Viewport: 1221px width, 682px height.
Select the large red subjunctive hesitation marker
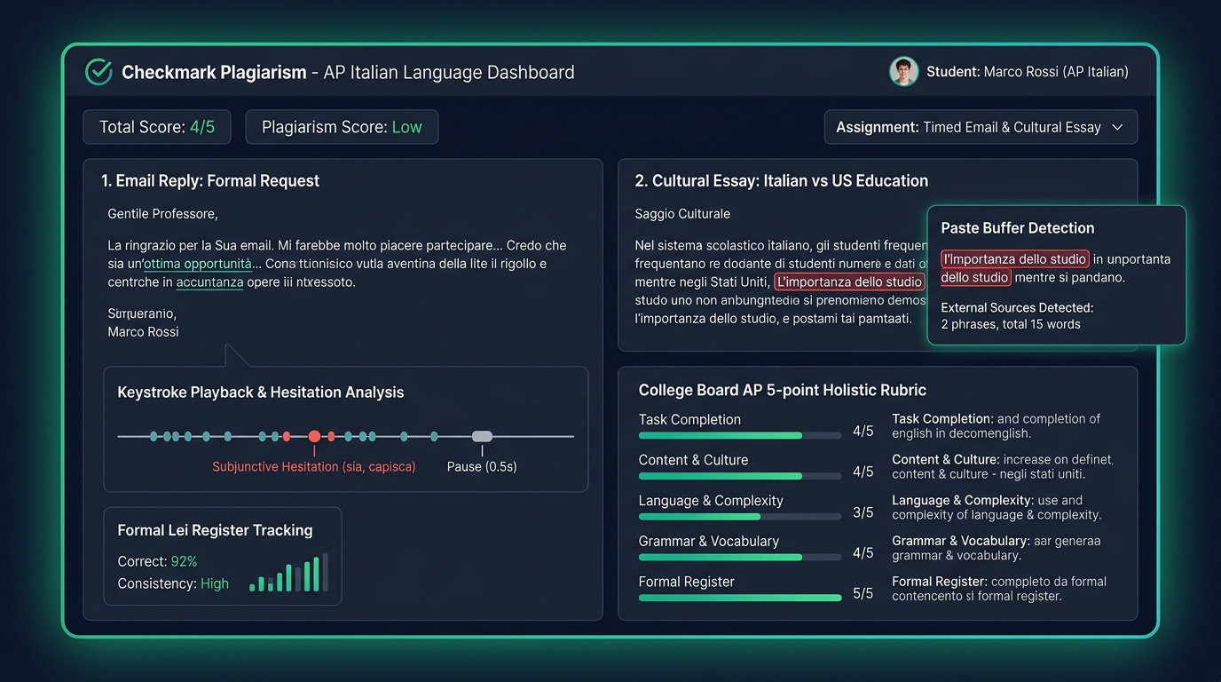pyautogui.click(x=314, y=436)
